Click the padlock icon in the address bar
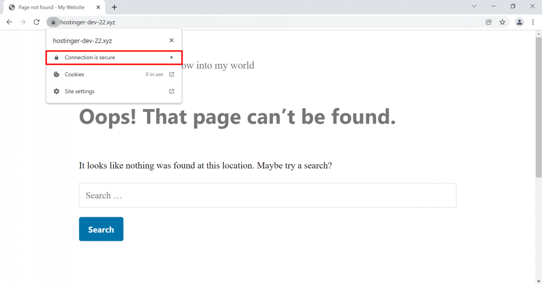 pos(53,22)
